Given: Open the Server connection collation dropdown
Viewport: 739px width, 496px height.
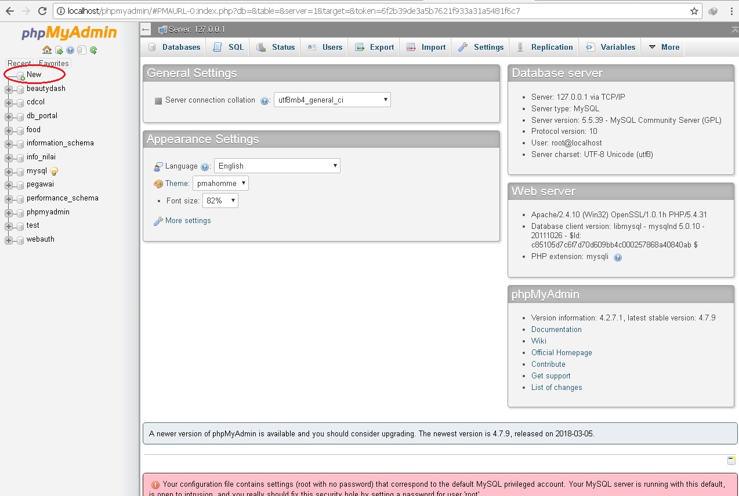Looking at the screenshot, I should (x=332, y=99).
